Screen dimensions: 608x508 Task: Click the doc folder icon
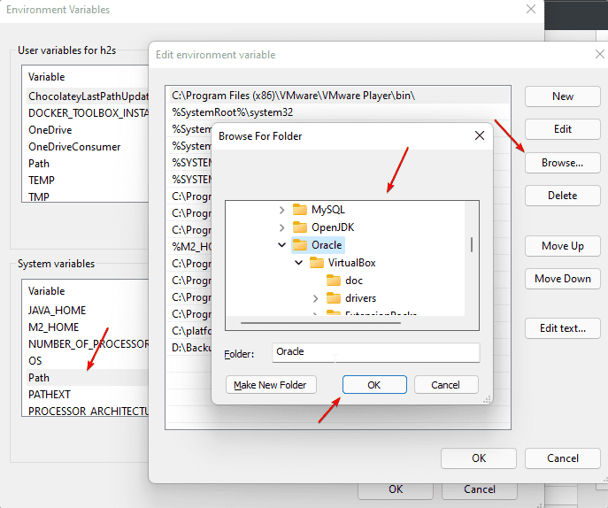click(x=333, y=281)
